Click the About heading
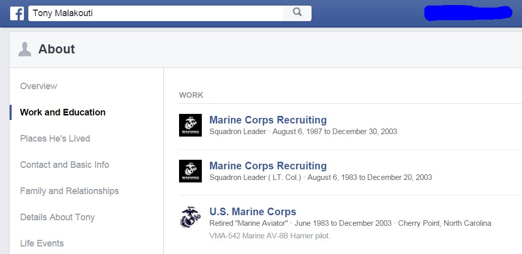This screenshot has height=254, width=522. [x=57, y=49]
